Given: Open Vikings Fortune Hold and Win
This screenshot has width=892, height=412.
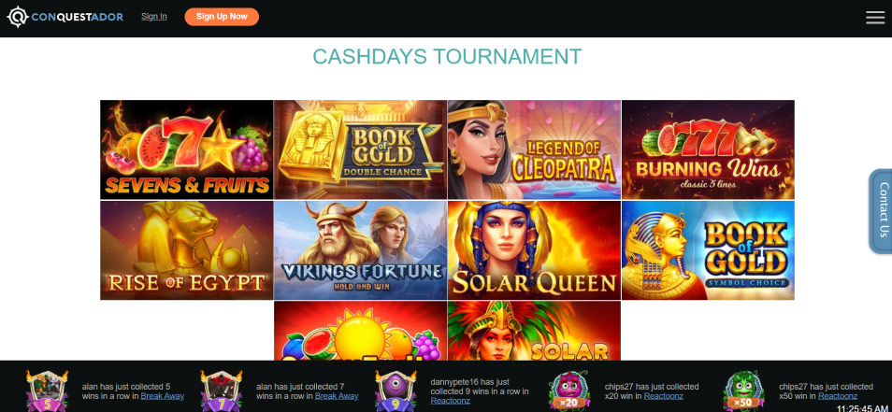Looking at the screenshot, I should click(360, 250).
